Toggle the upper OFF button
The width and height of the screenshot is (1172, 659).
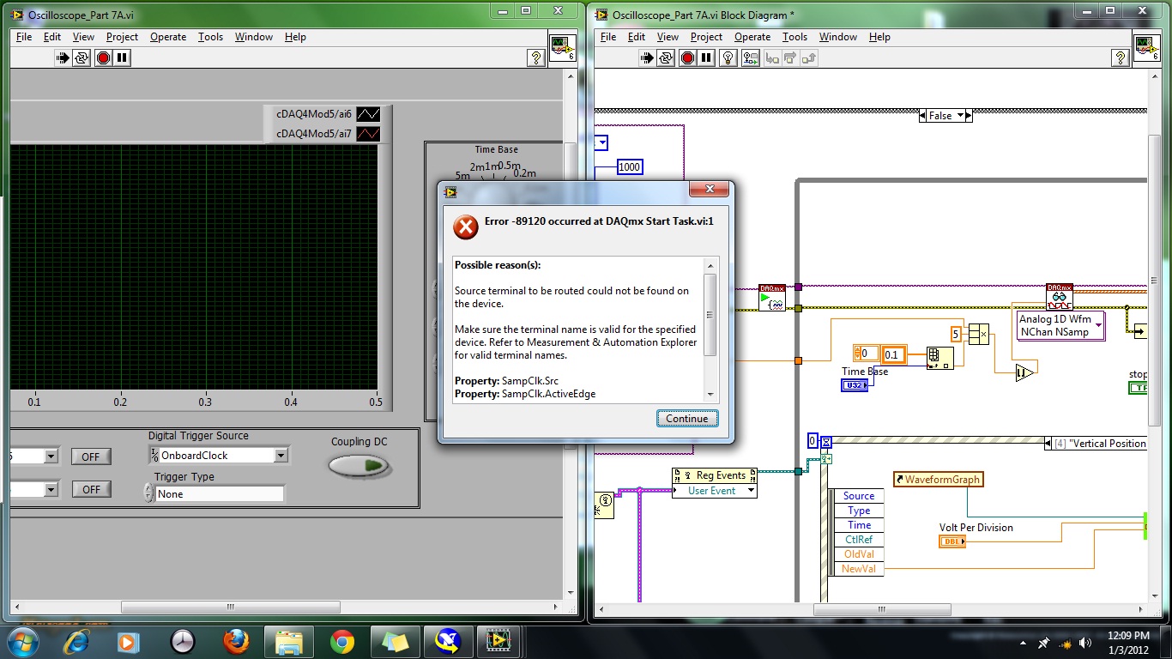point(91,456)
